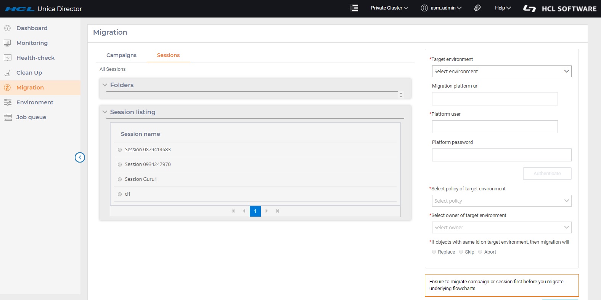Switch to the Campaigns tab
Viewport: 601px width, 300px height.
tap(121, 55)
